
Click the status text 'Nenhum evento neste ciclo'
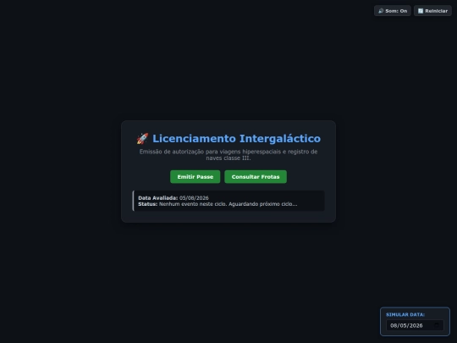pos(193,204)
